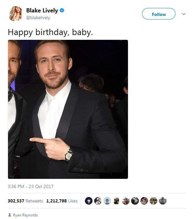Expand the tweet options chevron menu
194x219 pixels.
pos(183,14)
